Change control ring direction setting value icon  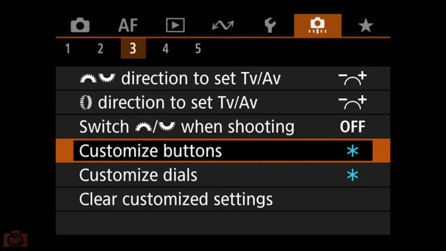click(352, 103)
